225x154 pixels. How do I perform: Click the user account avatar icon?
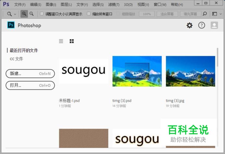coord(214,25)
